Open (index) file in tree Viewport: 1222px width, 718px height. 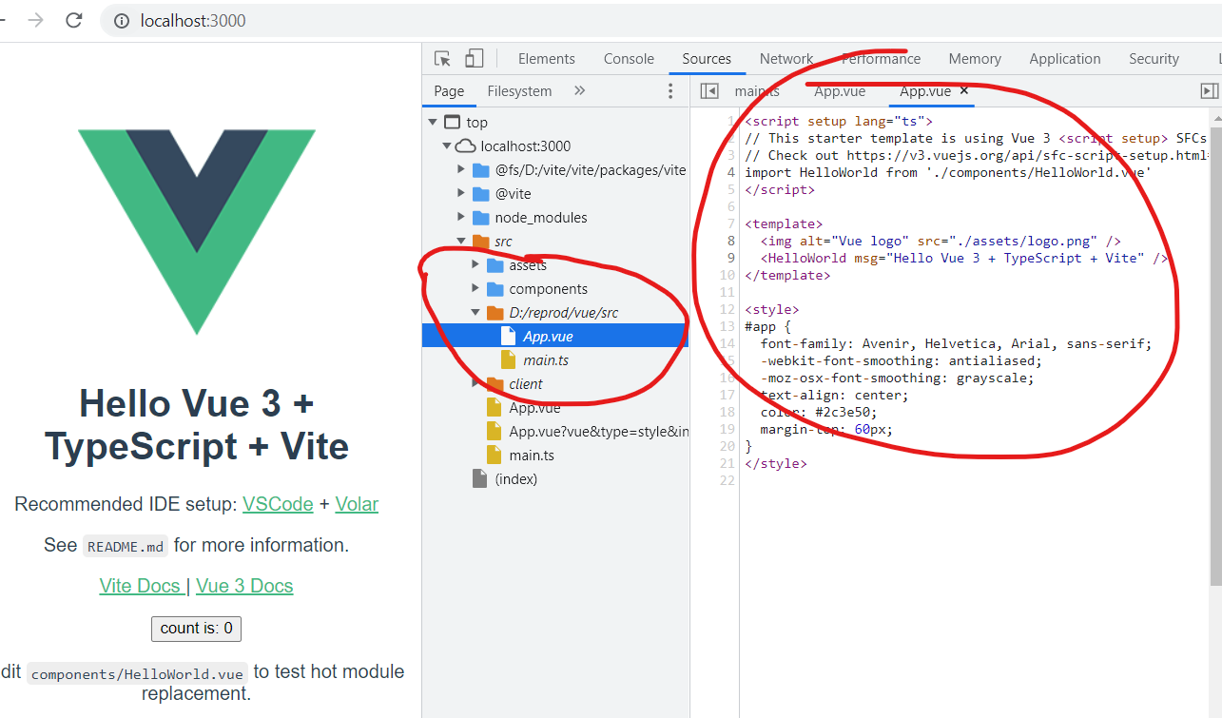[515, 479]
